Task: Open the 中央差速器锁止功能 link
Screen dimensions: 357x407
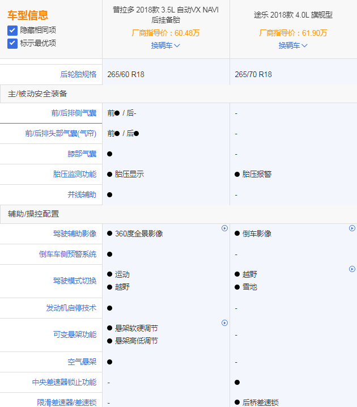Action: coord(65,382)
